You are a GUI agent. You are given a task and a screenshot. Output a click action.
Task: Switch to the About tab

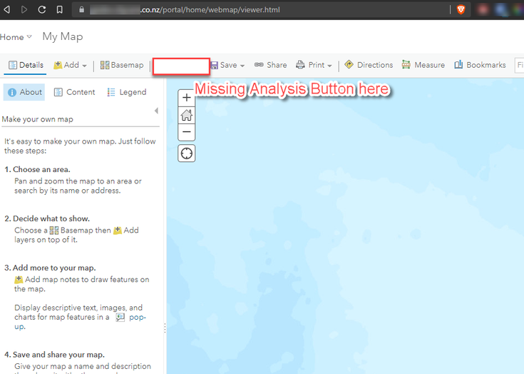pyautogui.click(x=24, y=92)
